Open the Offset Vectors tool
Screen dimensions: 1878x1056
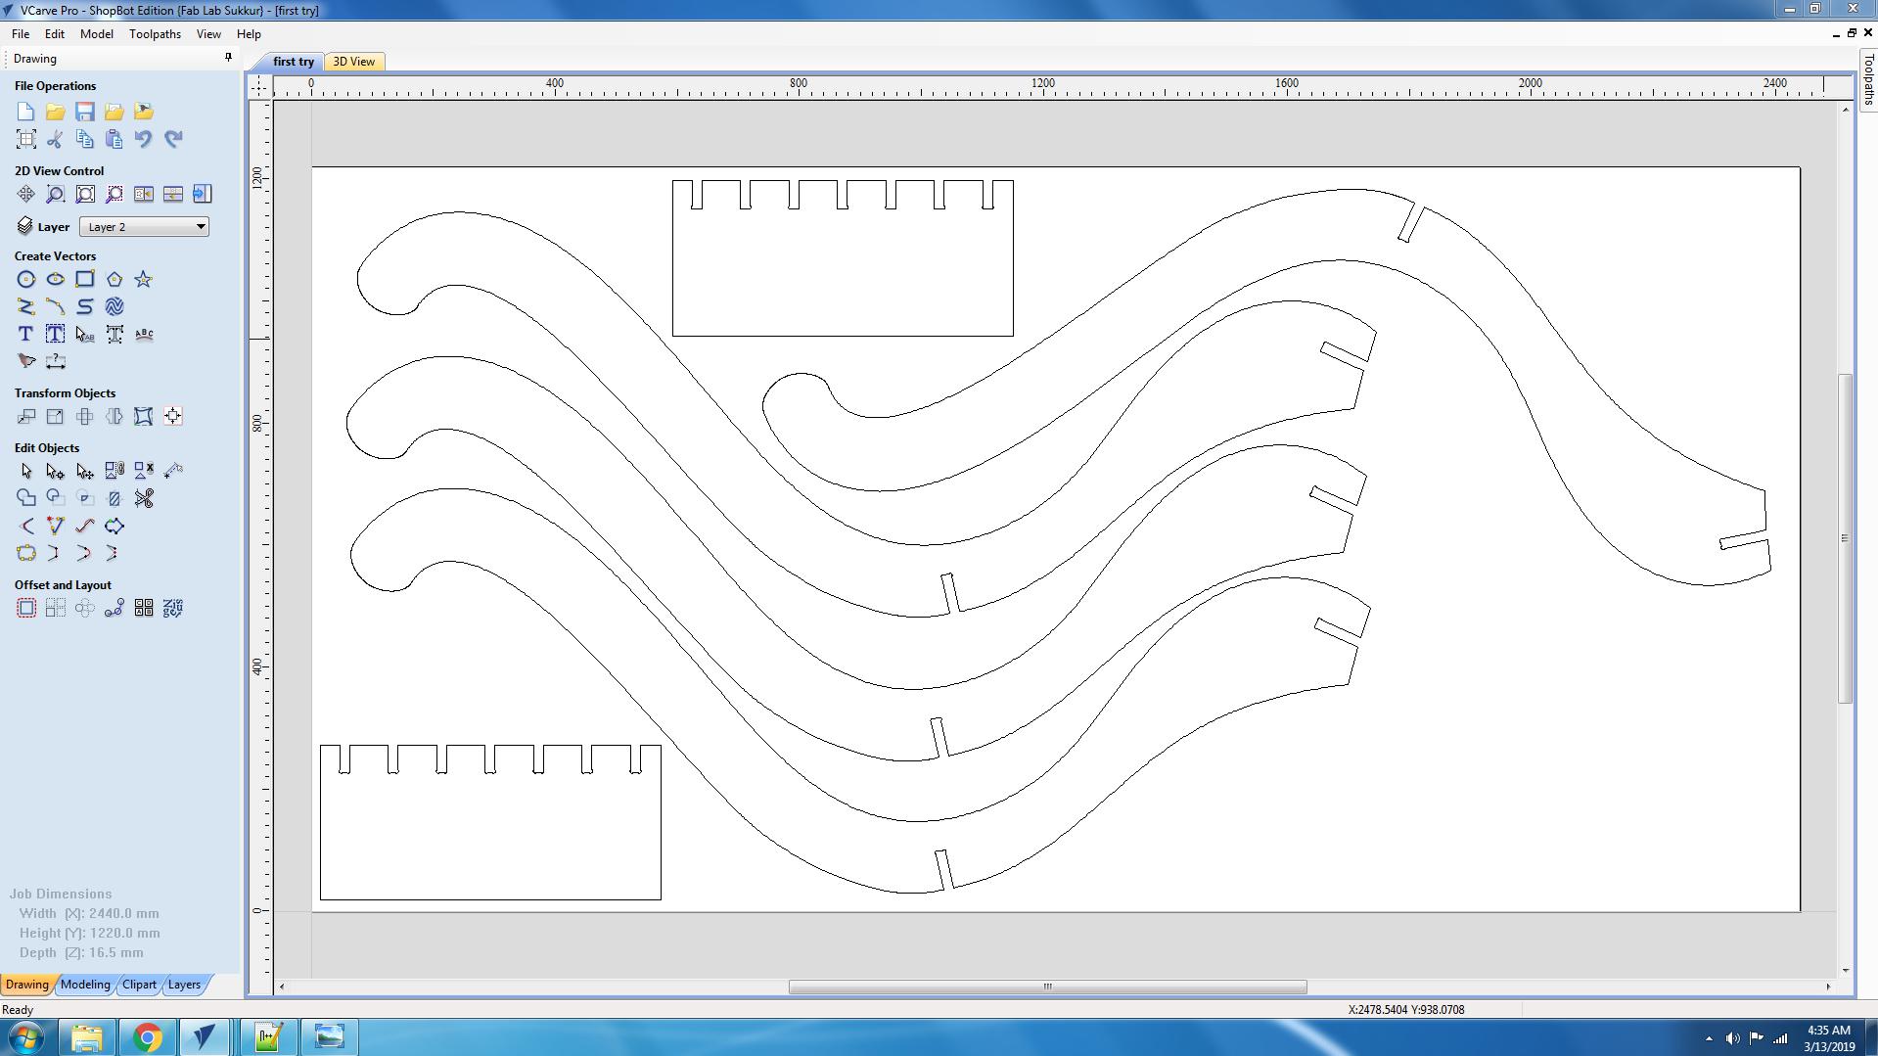26,609
